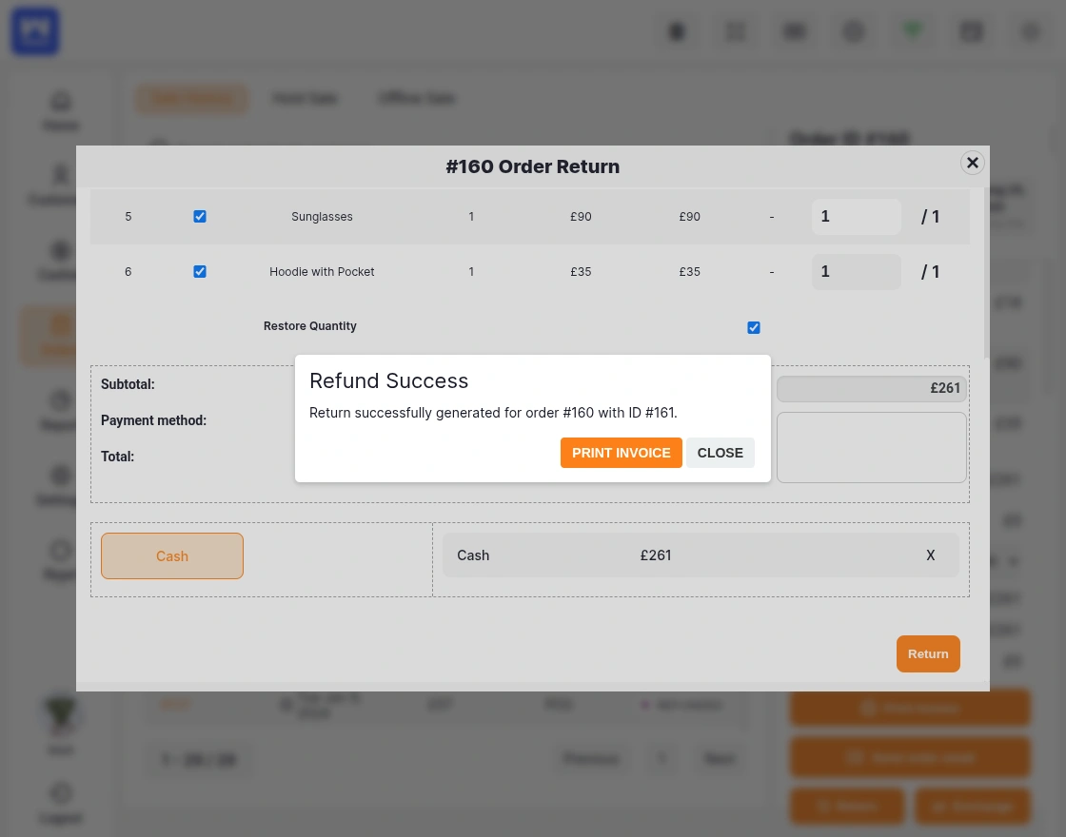This screenshot has height=837, width=1066.
Task: Uncheck the Sunglasses return row checkbox
Action: [200, 216]
